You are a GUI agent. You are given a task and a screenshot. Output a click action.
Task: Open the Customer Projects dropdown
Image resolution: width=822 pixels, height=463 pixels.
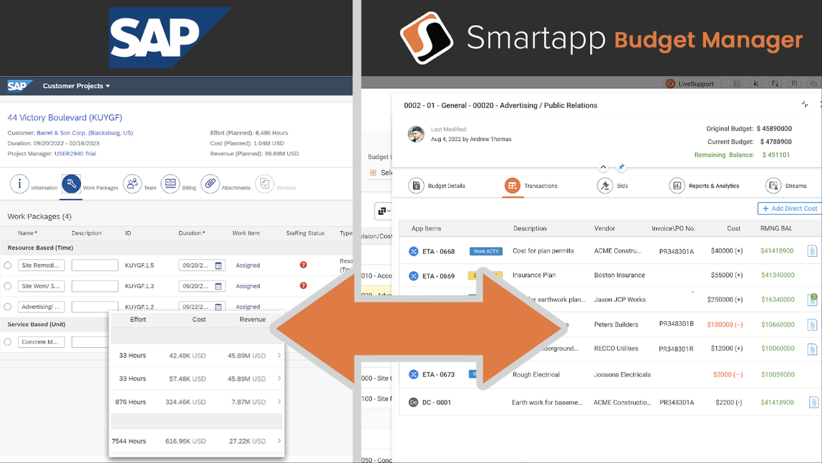point(76,86)
